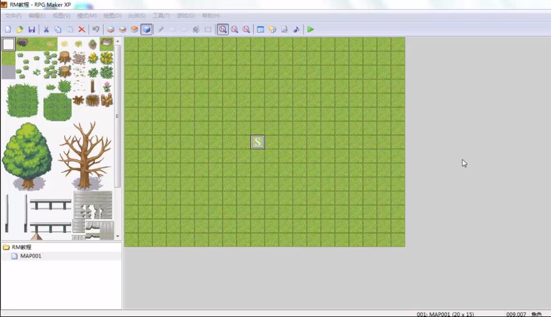Open the 工具(T) menu
The image size is (551, 317).
coord(161,16)
